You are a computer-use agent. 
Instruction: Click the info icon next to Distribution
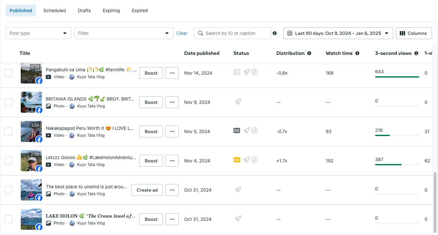(x=309, y=53)
